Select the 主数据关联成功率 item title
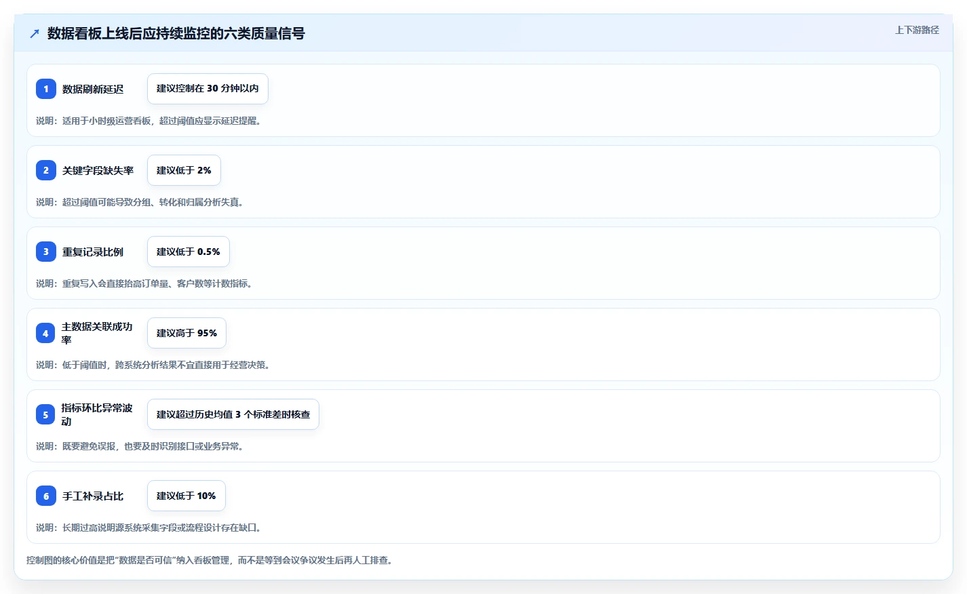The width and height of the screenshot is (967, 594). (x=97, y=333)
